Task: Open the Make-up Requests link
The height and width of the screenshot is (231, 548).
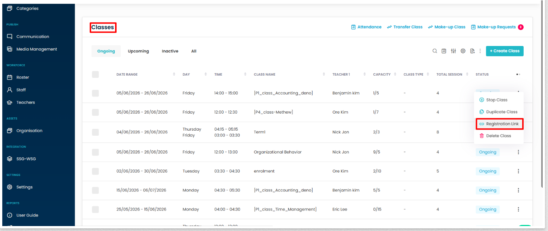Action: [497, 27]
